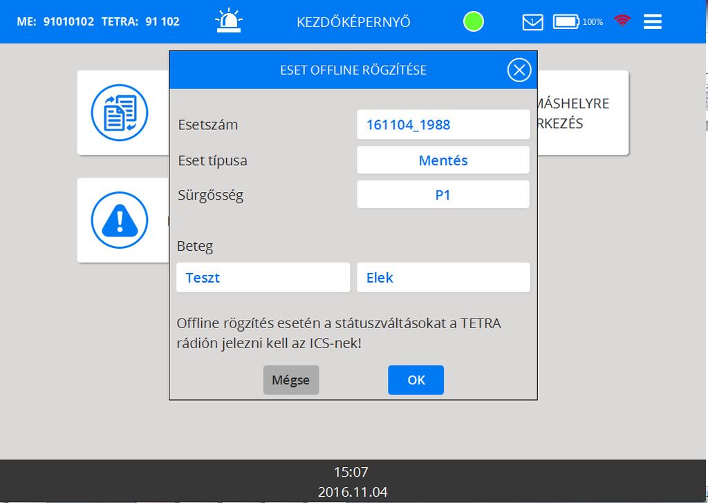
Task: Click the KEZDŐKÉPERNYŐ header title
Action: (x=353, y=22)
